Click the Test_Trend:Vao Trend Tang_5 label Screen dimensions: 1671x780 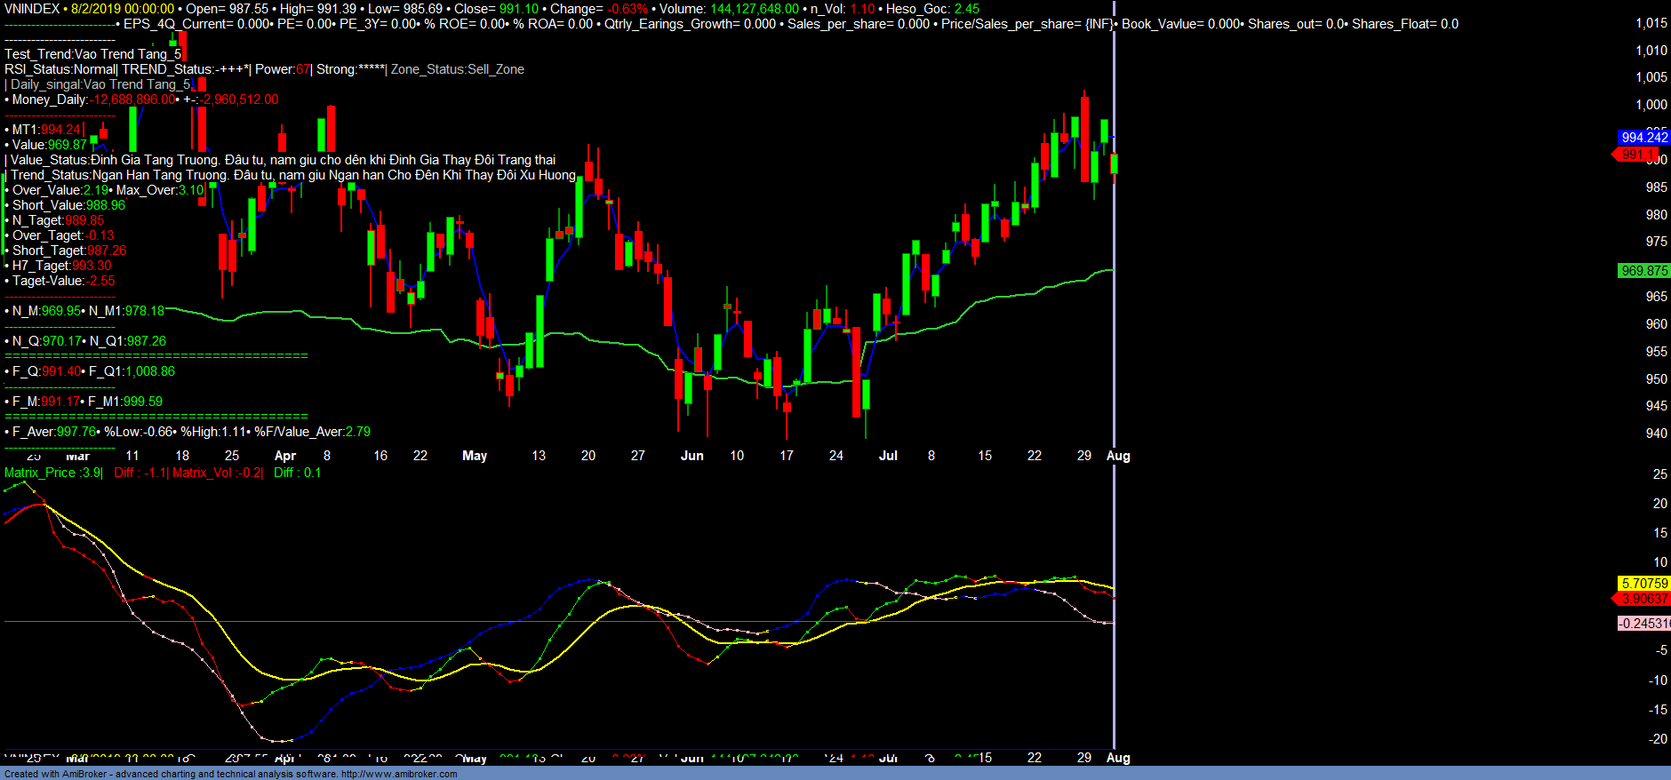coord(92,54)
